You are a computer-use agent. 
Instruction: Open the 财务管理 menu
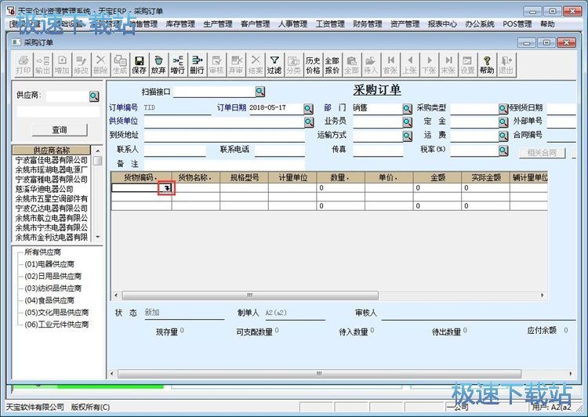(367, 24)
